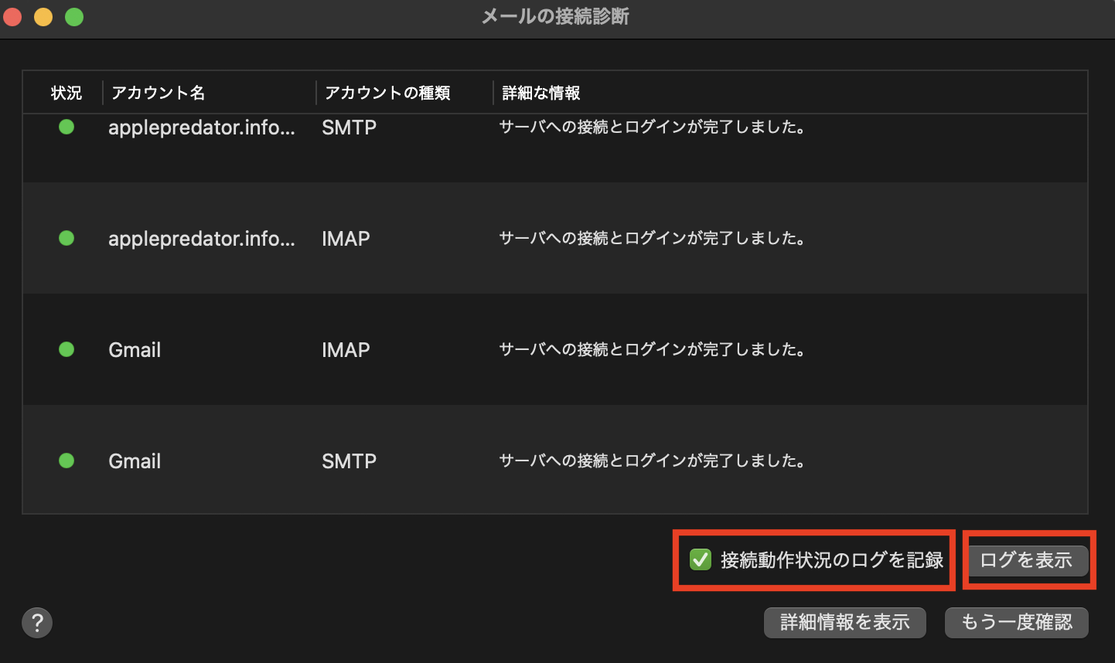Screen dimensions: 1115x663
Task: Click the green zoom window button
Action: pos(74,17)
